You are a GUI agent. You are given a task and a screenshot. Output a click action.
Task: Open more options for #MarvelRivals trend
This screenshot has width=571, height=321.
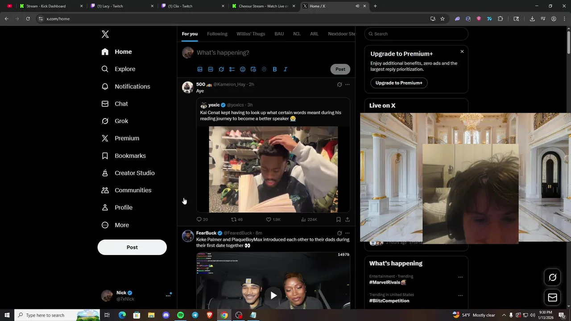pos(460,277)
